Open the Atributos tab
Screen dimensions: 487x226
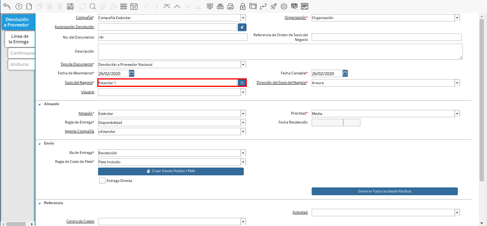coord(21,64)
